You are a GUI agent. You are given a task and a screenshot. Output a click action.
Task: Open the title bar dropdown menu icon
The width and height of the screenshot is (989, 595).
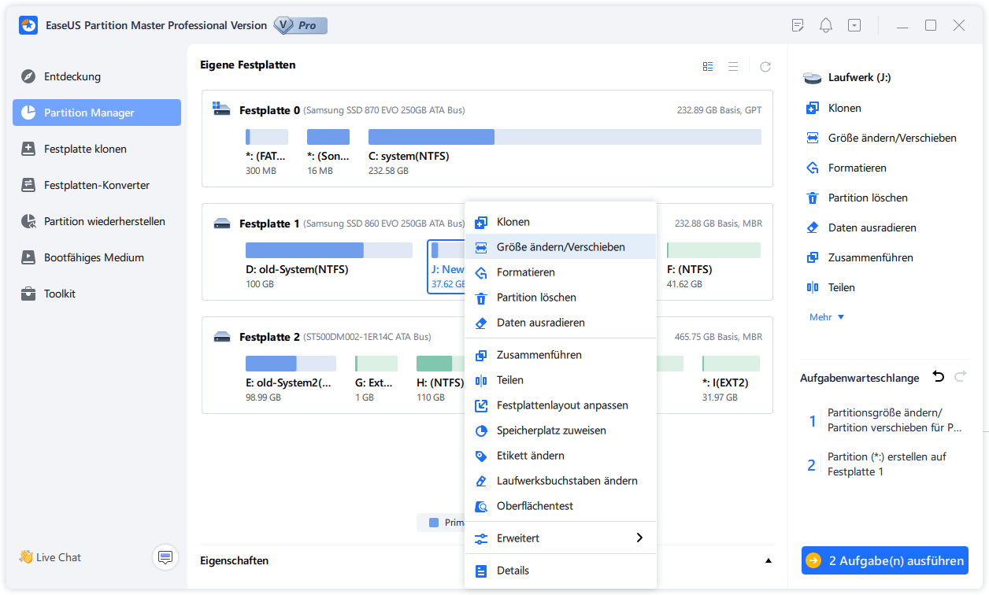pyautogui.click(x=854, y=25)
